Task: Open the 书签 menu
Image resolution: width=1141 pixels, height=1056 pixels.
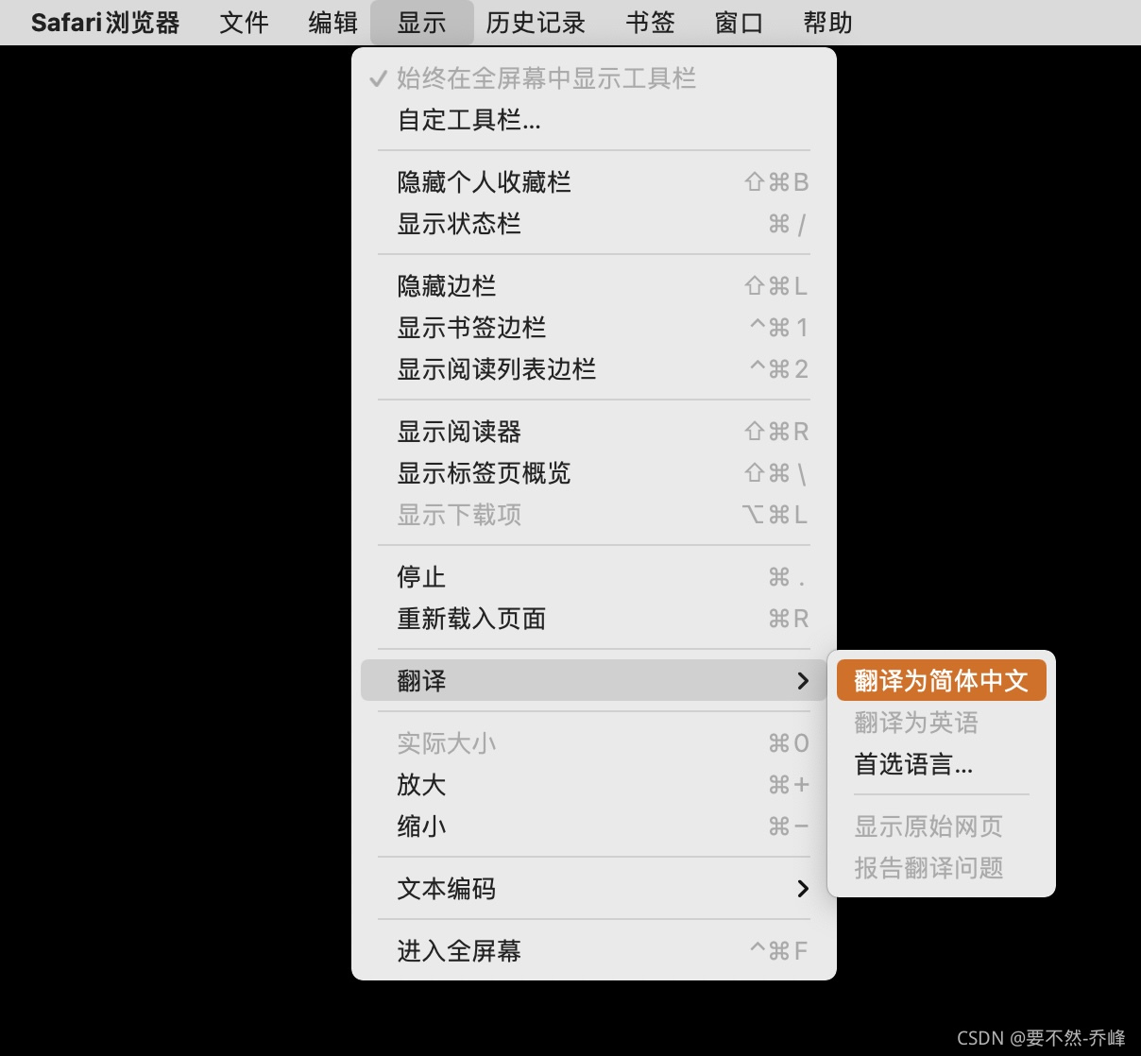Action: (x=650, y=23)
